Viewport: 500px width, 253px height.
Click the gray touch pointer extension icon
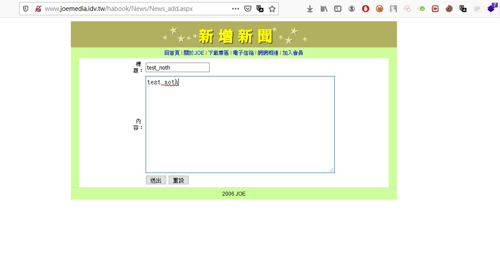pos(393,9)
